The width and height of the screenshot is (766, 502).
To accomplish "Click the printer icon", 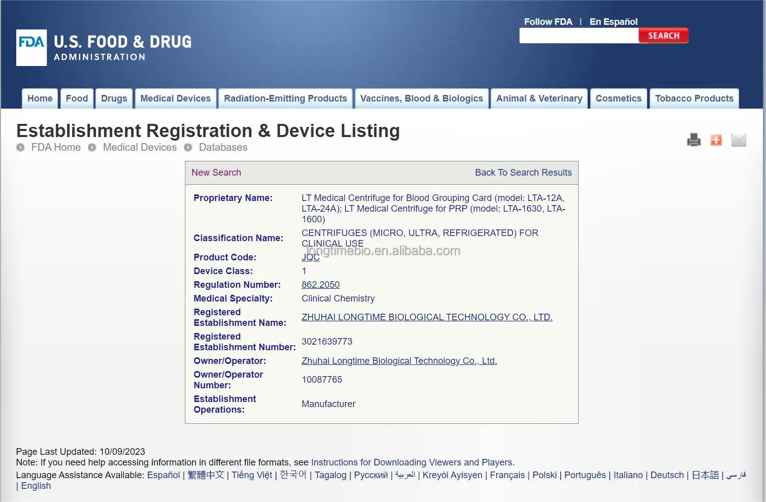I will click(x=693, y=140).
